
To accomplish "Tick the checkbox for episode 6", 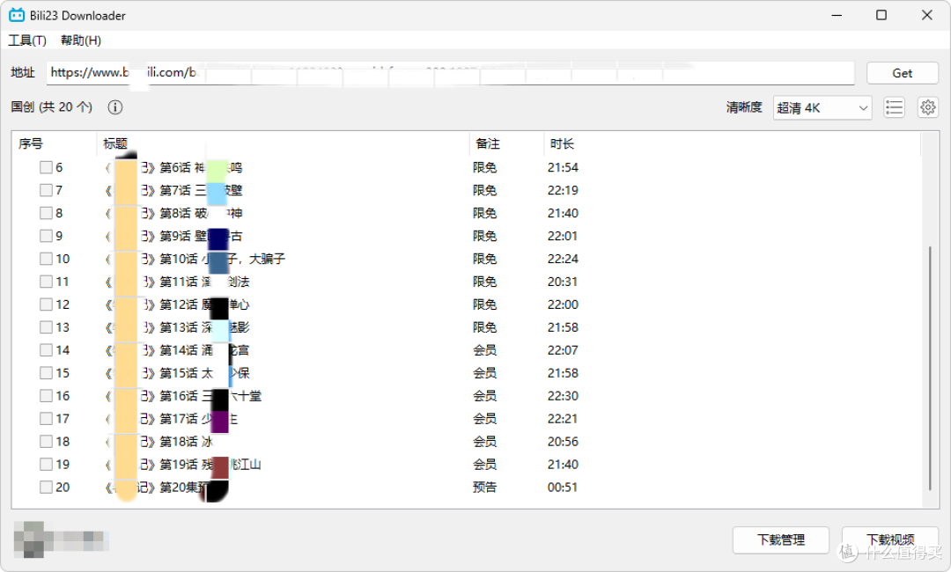I will (x=46, y=167).
